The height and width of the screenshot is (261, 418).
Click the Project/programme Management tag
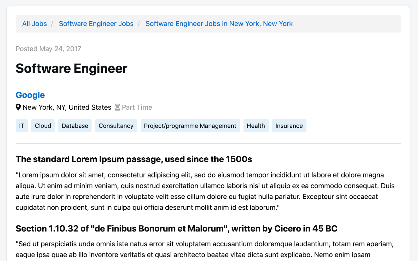190,126
